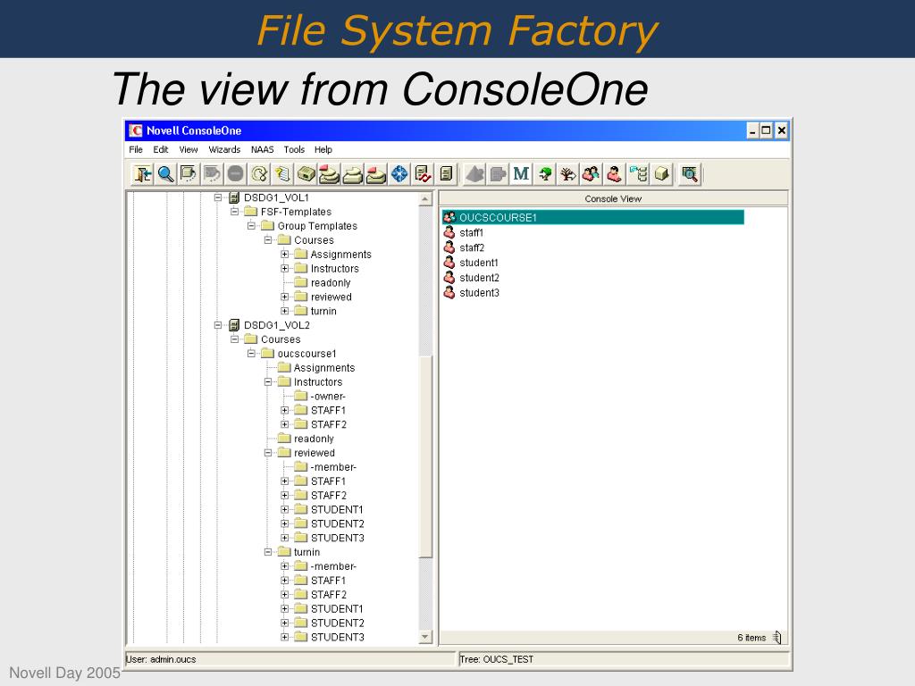Select the Group Templates folder label
Viewport: 915px width, 686px height.
[x=317, y=226]
